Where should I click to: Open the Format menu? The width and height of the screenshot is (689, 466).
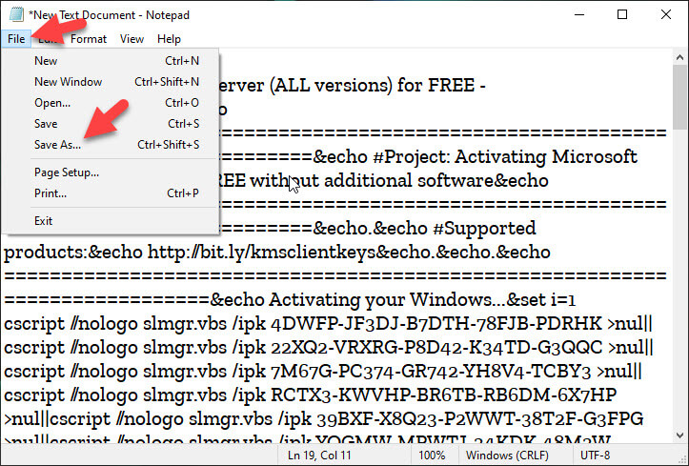point(89,39)
